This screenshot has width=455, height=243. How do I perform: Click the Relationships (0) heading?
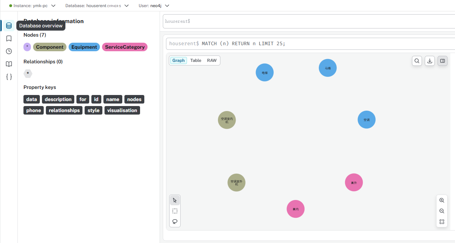(43, 62)
